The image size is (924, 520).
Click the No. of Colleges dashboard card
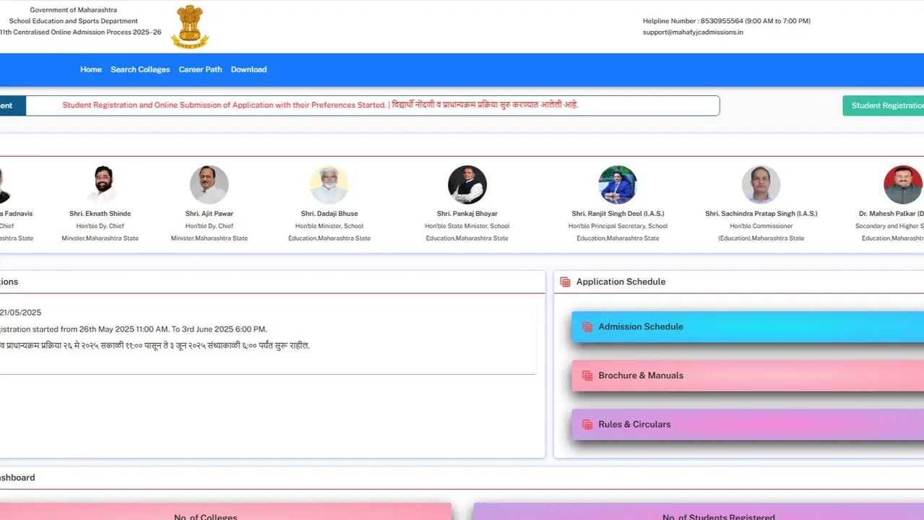coord(206,514)
